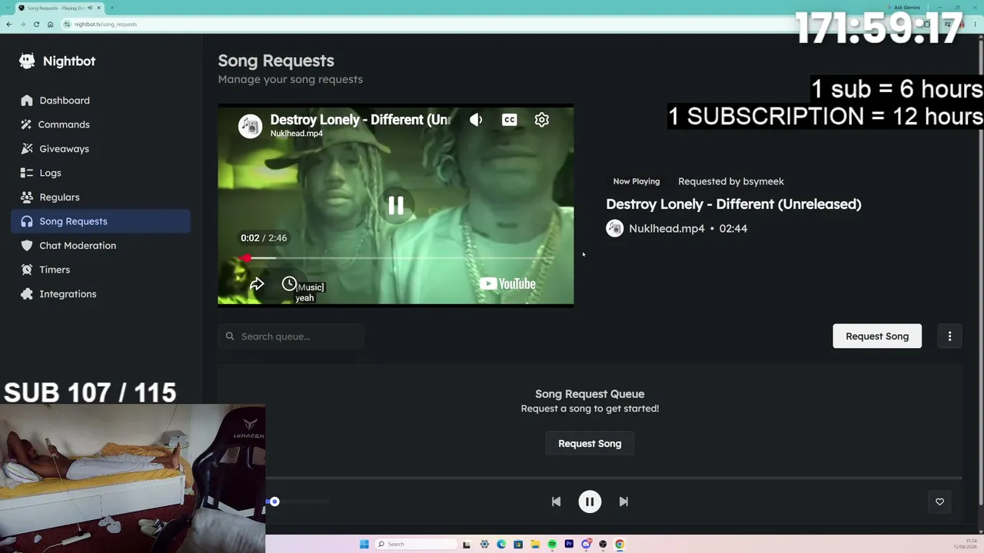
Task: Close the Song Requests browser tab
Action: pos(98,8)
